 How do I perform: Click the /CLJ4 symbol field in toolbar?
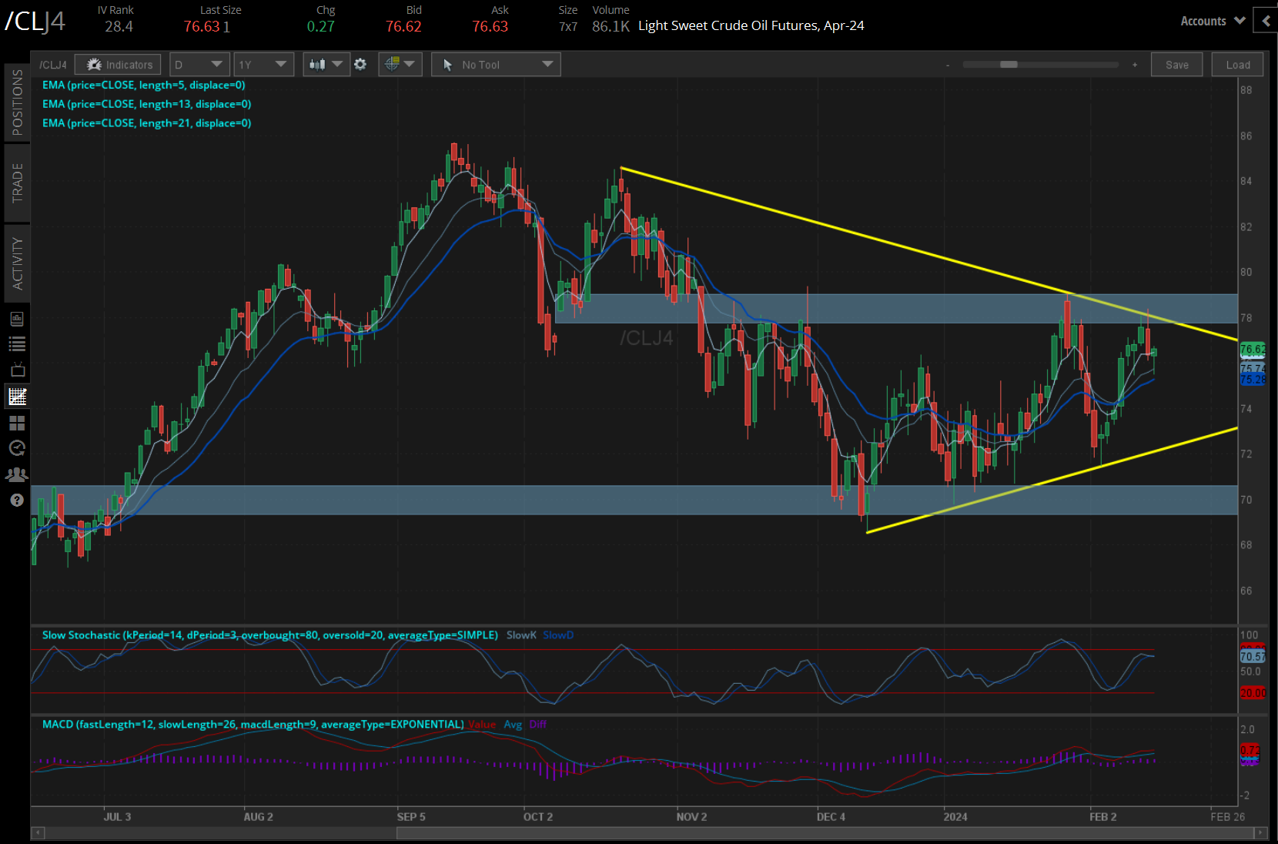pyautogui.click(x=53, y=65)
